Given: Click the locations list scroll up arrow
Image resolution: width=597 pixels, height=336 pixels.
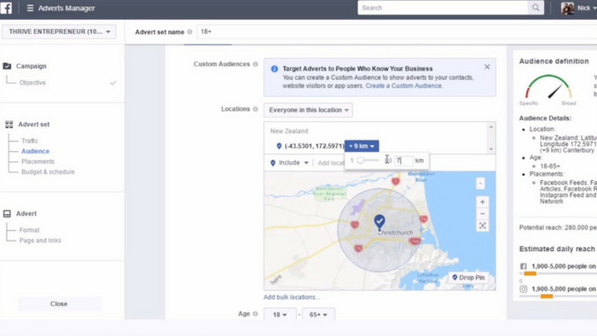Looking at the screenshot, I should pos(491,127).
